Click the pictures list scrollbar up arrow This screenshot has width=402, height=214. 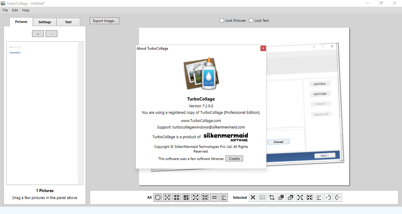point(80,45)
